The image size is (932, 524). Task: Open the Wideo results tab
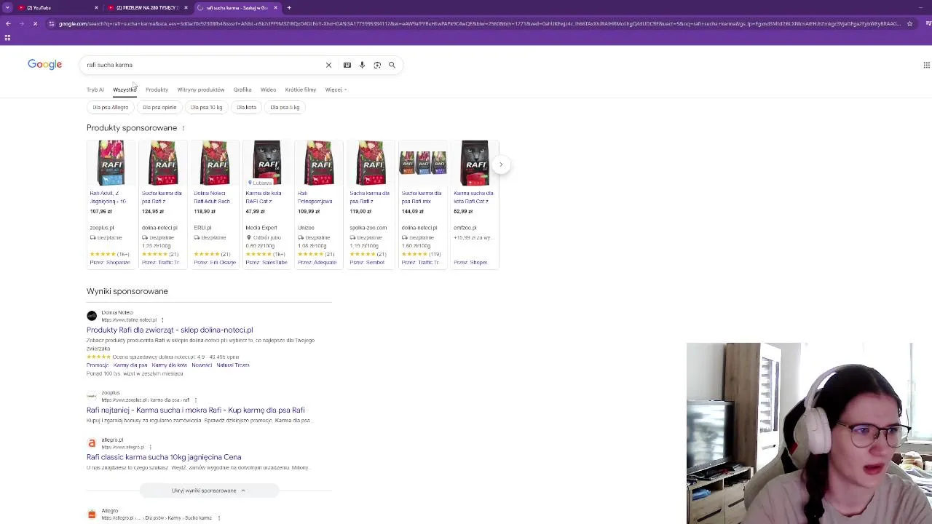pos(268,90)
